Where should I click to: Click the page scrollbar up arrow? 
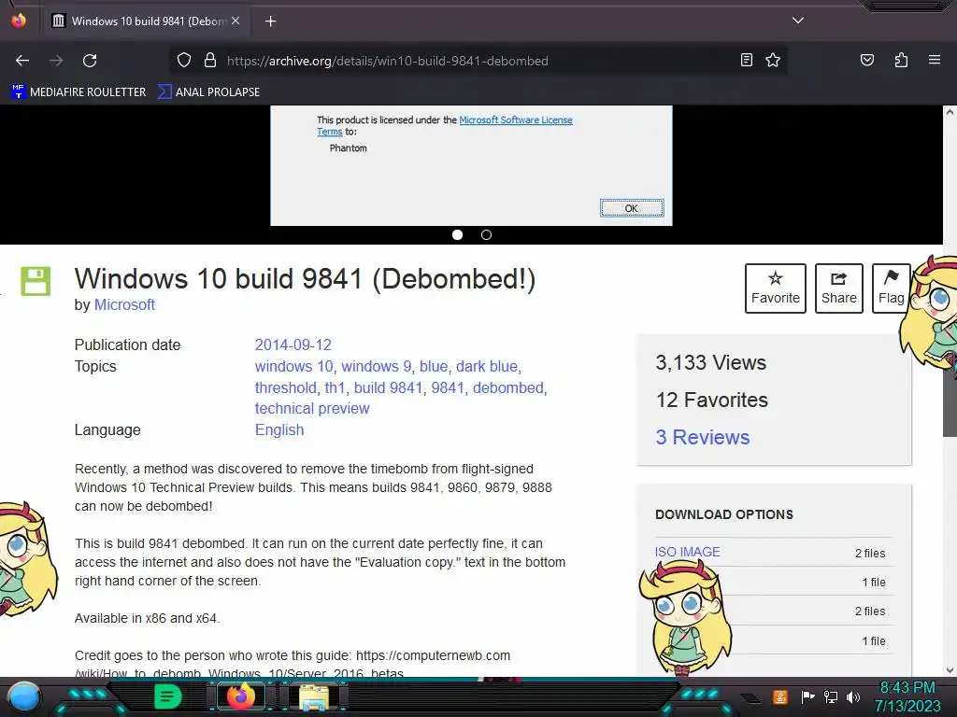[x=950, y=112]
